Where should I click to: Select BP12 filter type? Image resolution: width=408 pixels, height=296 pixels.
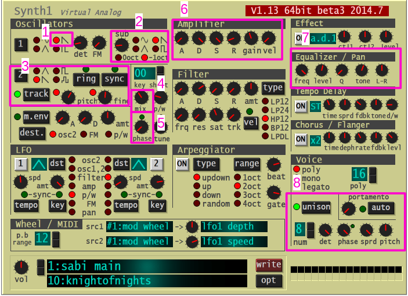pyautogui.click(x=265, y=127)
